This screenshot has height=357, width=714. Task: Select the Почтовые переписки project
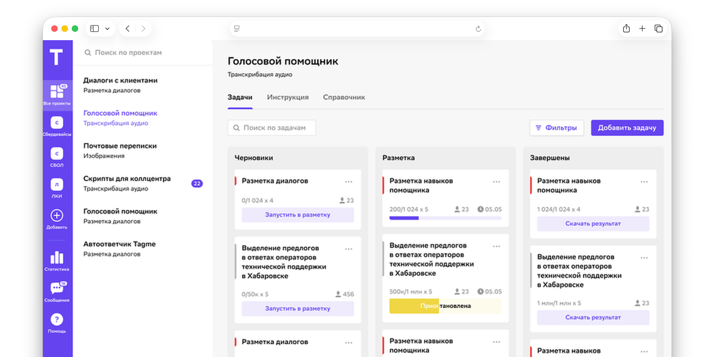click(x=143, y=150)
